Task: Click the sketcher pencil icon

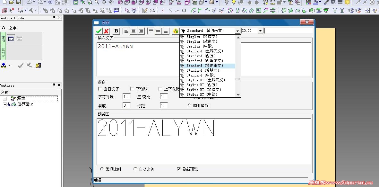Action: pyautogui.click(x=145, y=11)
